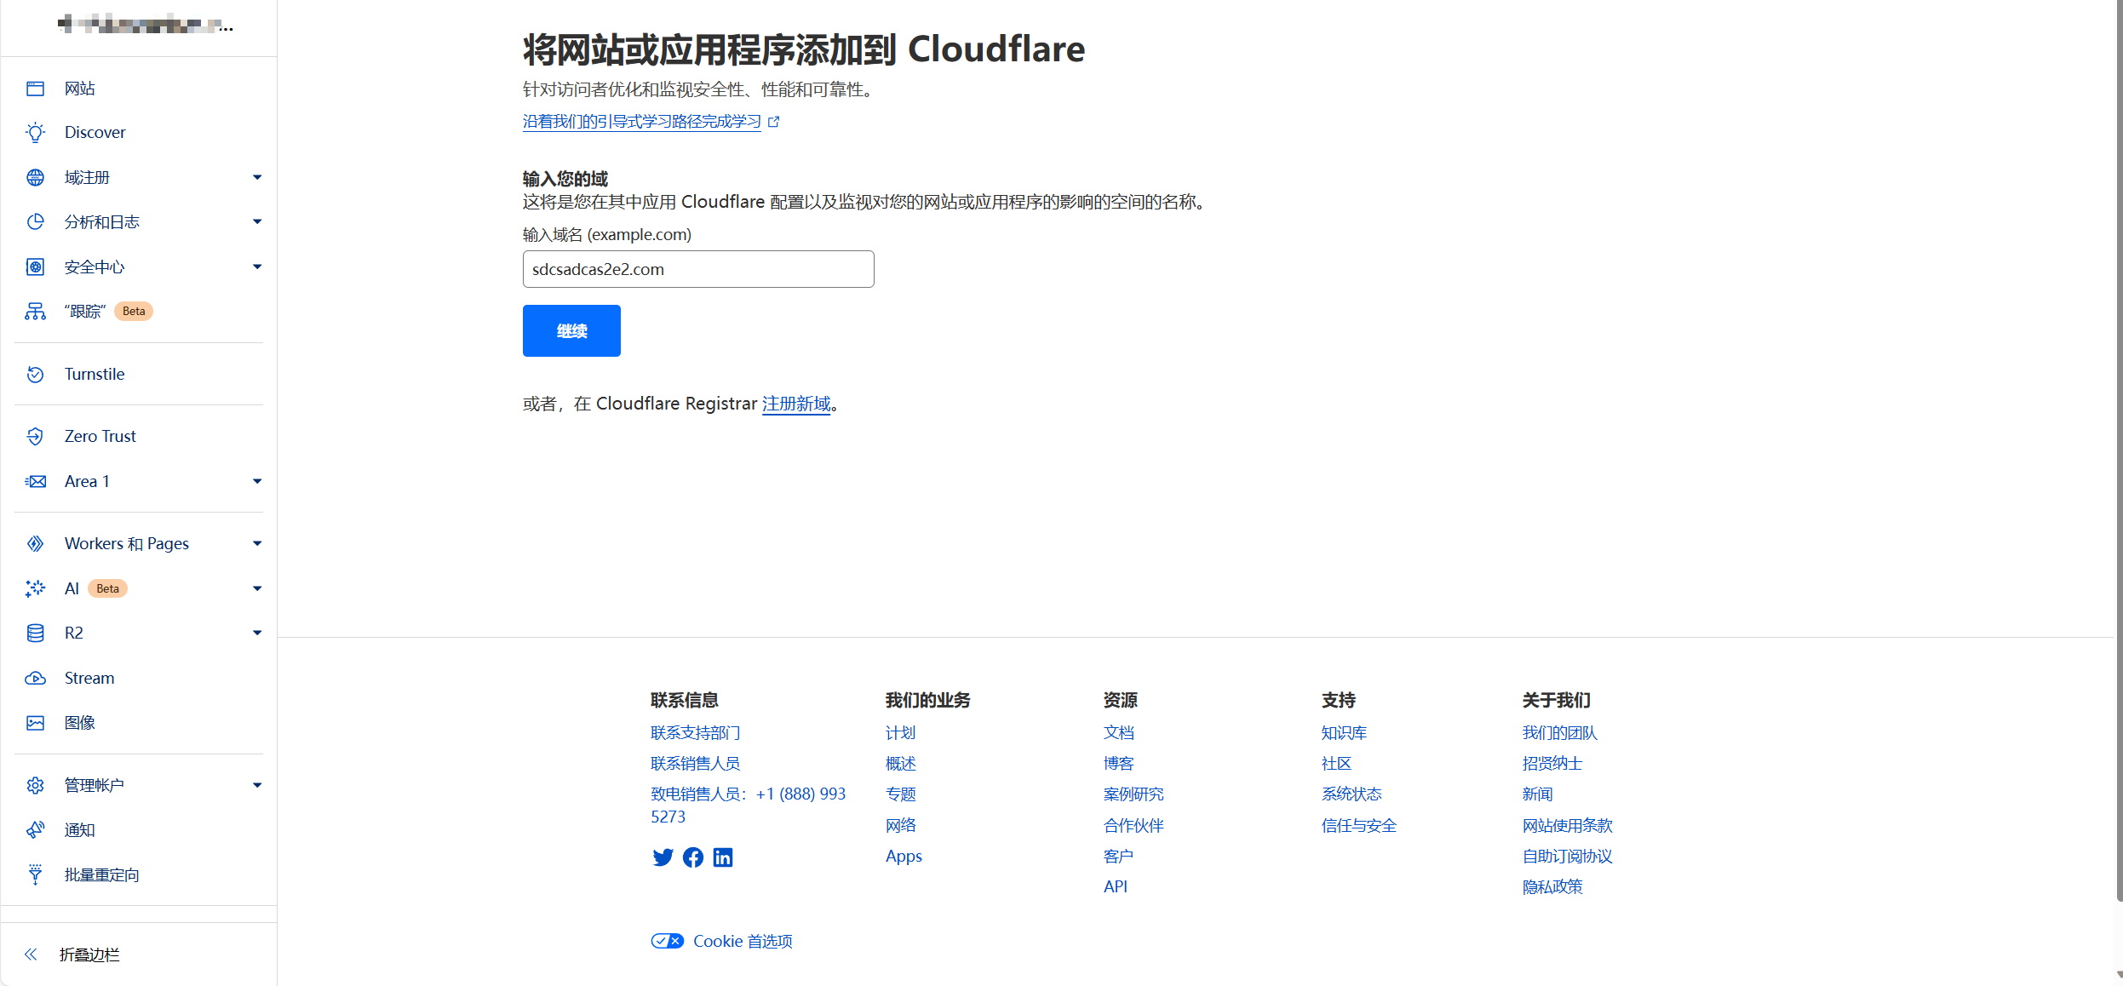Screen dimensions: 2123x986
Task: Click the Zero Trust icon
Action: click(x=35, y=437)
